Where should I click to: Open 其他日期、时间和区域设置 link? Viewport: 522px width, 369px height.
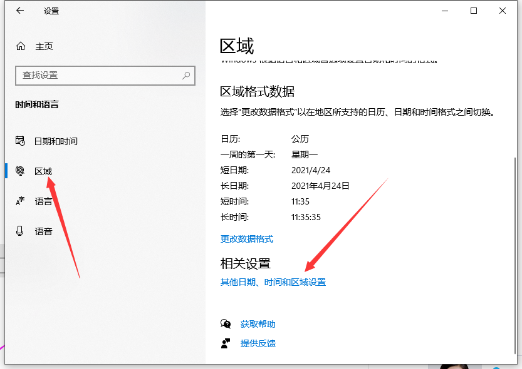273,282
